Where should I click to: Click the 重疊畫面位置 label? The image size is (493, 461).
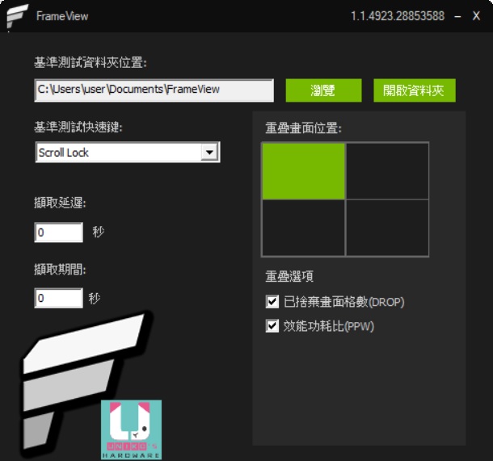pyautogui.click(x=303, y=128)
